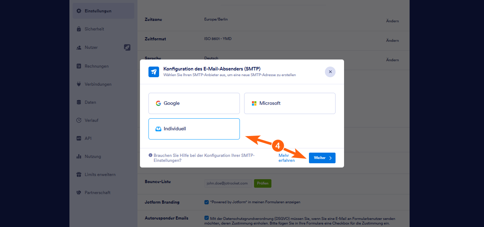
Task: Click Ändern for Zeitformat
Action: [x=392, y=40]
